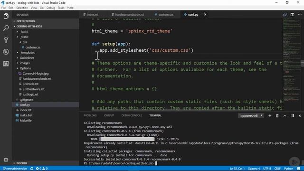
Task: Kill the terminal with trash icon
Action: coord(277,116)
